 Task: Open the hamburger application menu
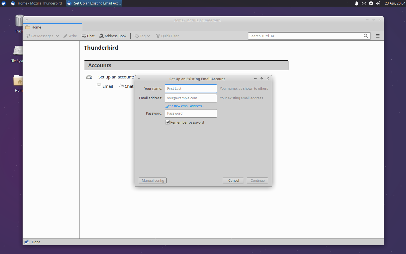pyautogui.click(x=378, y=36)
